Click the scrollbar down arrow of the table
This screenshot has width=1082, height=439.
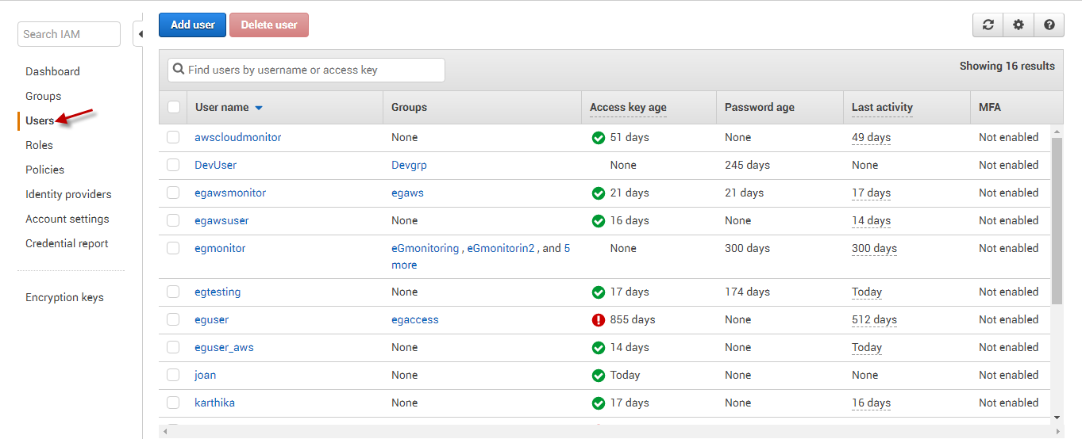pyautogui.click(x=1057, y=417)
